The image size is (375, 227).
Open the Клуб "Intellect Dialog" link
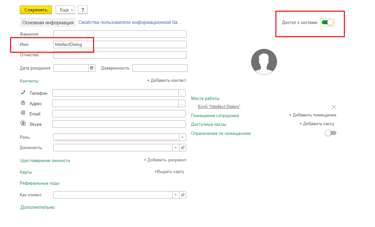219,107
